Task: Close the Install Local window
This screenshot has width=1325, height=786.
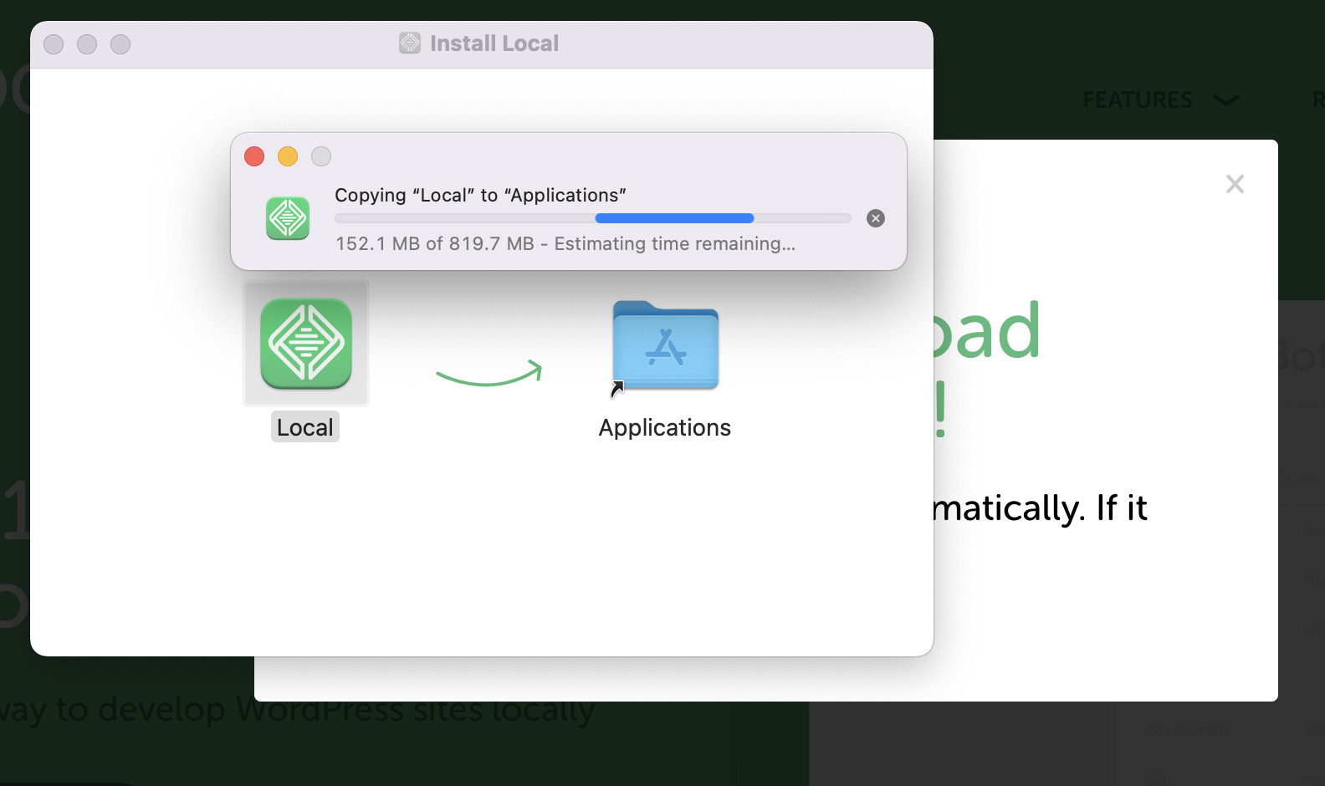Action: pos(54,44)
